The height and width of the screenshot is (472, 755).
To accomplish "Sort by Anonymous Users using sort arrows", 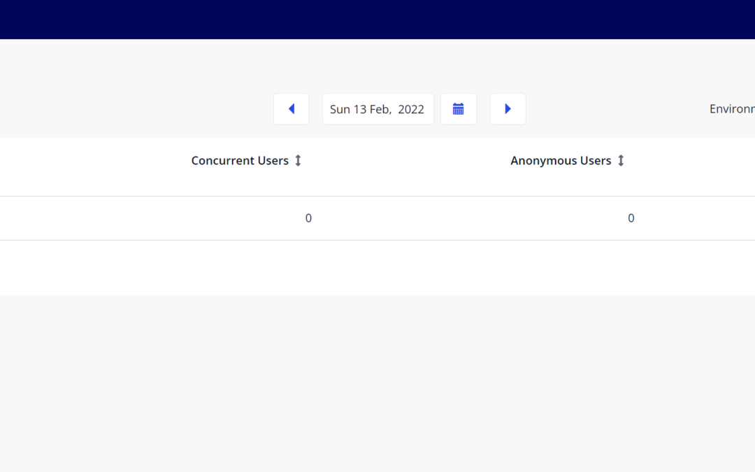I will 621,161.
